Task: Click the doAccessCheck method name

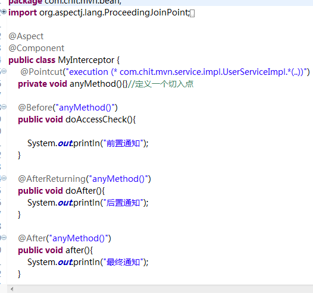Action: tap(96, 119)
